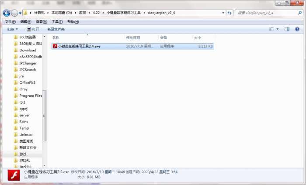
Task: Select the server folder in tree
Action: coord(24,115)
